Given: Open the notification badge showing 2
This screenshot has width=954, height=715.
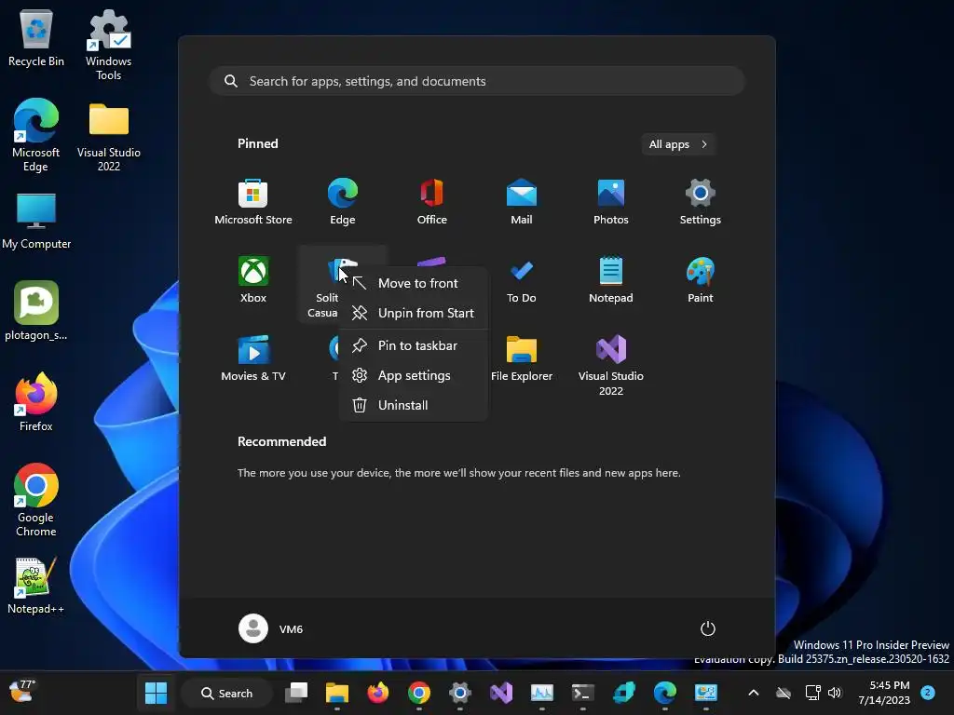Looking at the screenshot, I should click(x=927, y=693).
